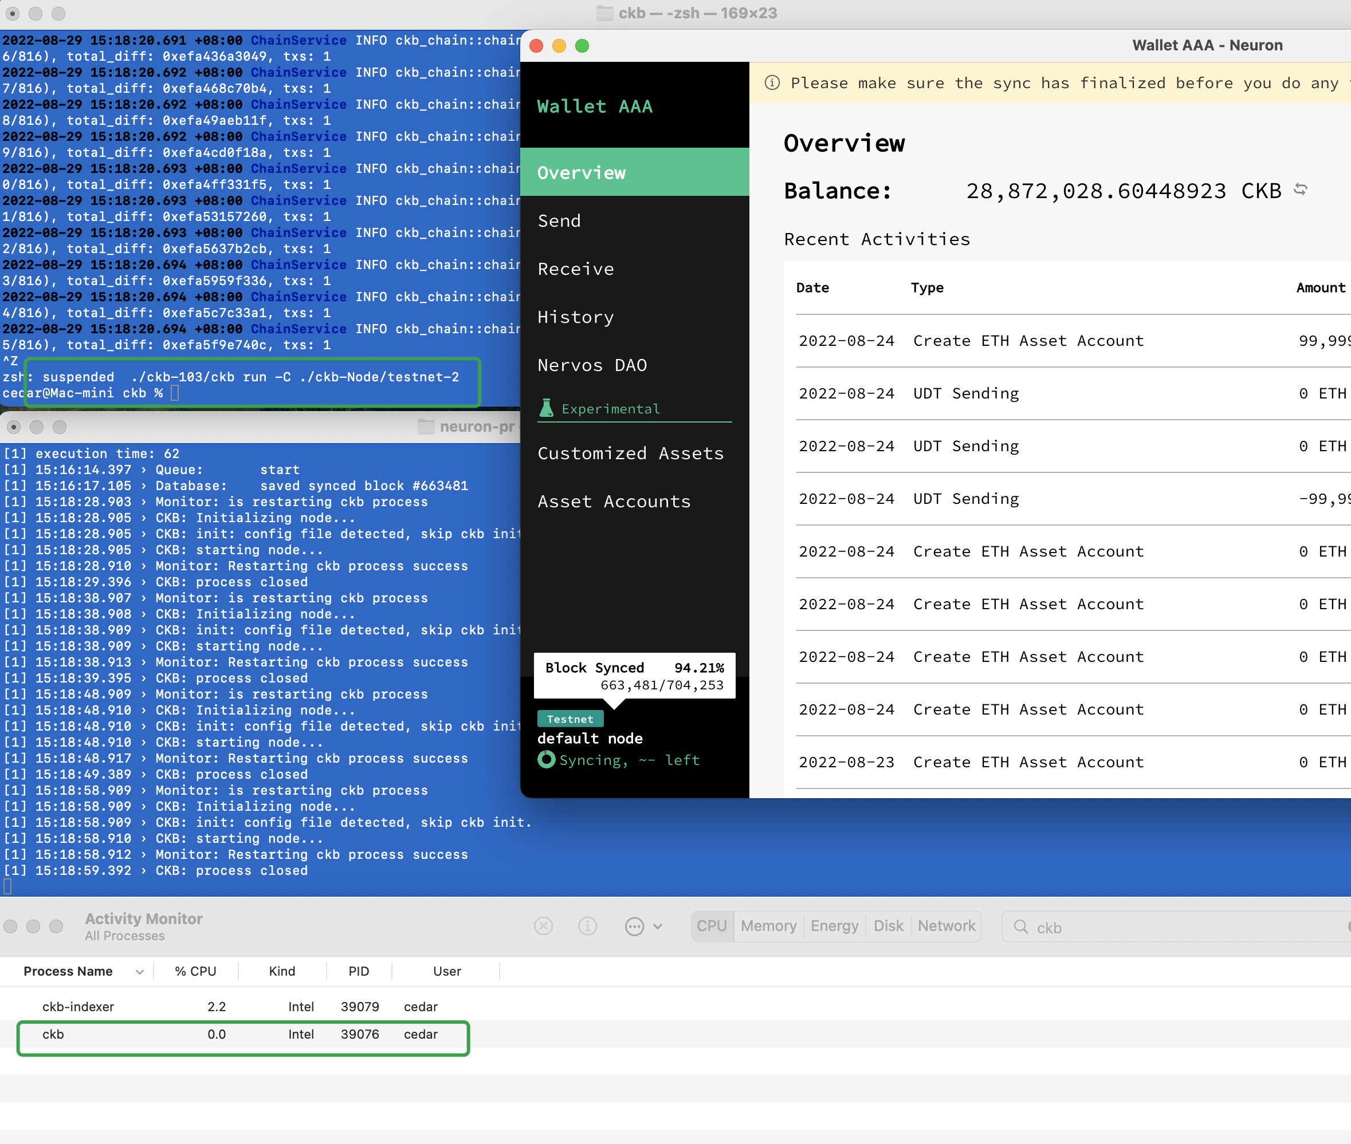Click the search magnifier icon in Activity Monitor
Viewport: 1351px width, 1144px height.
pos(1021,927)
